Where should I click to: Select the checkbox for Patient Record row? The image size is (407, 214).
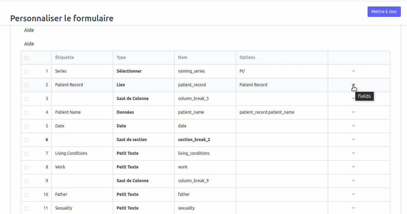click(26, 85)
